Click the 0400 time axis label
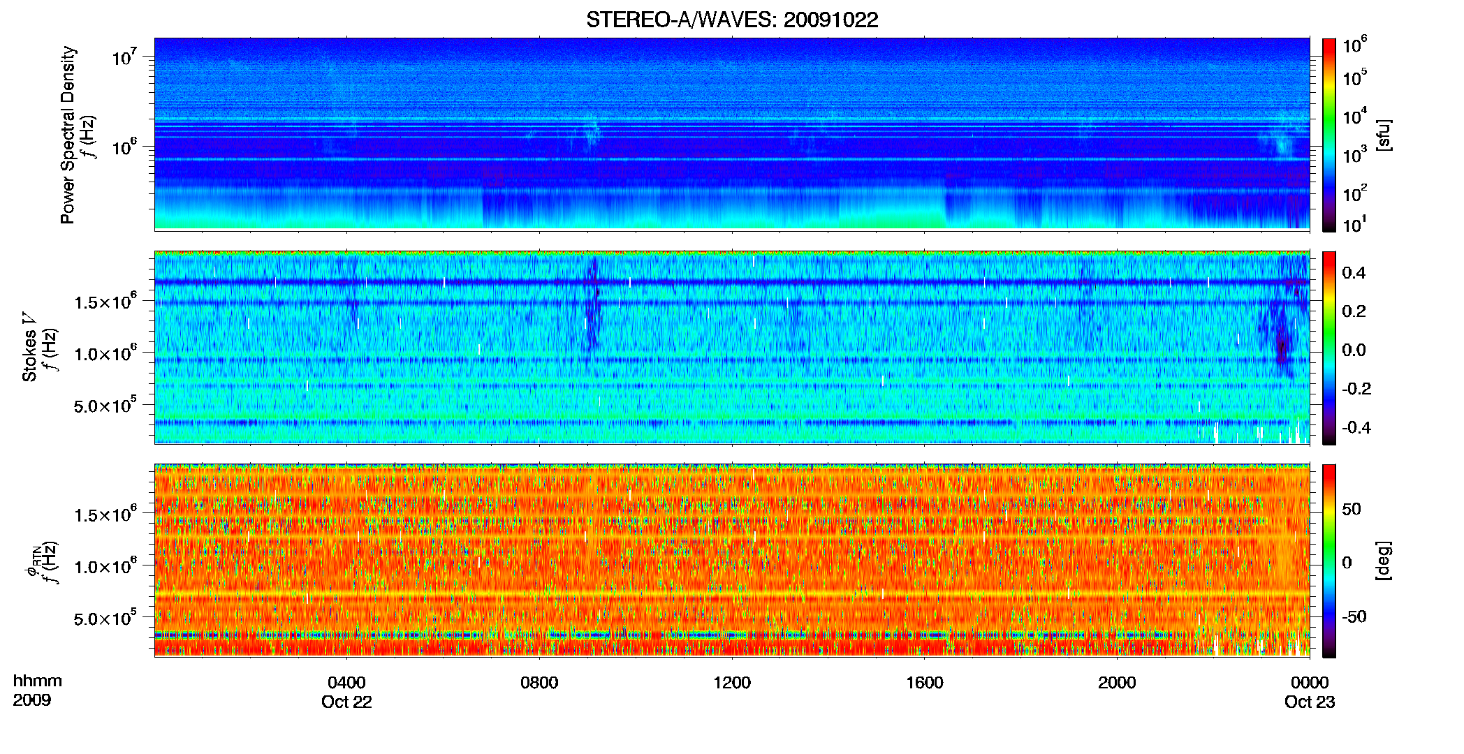This screenshot has height=754, width=1464. (347, 682)
